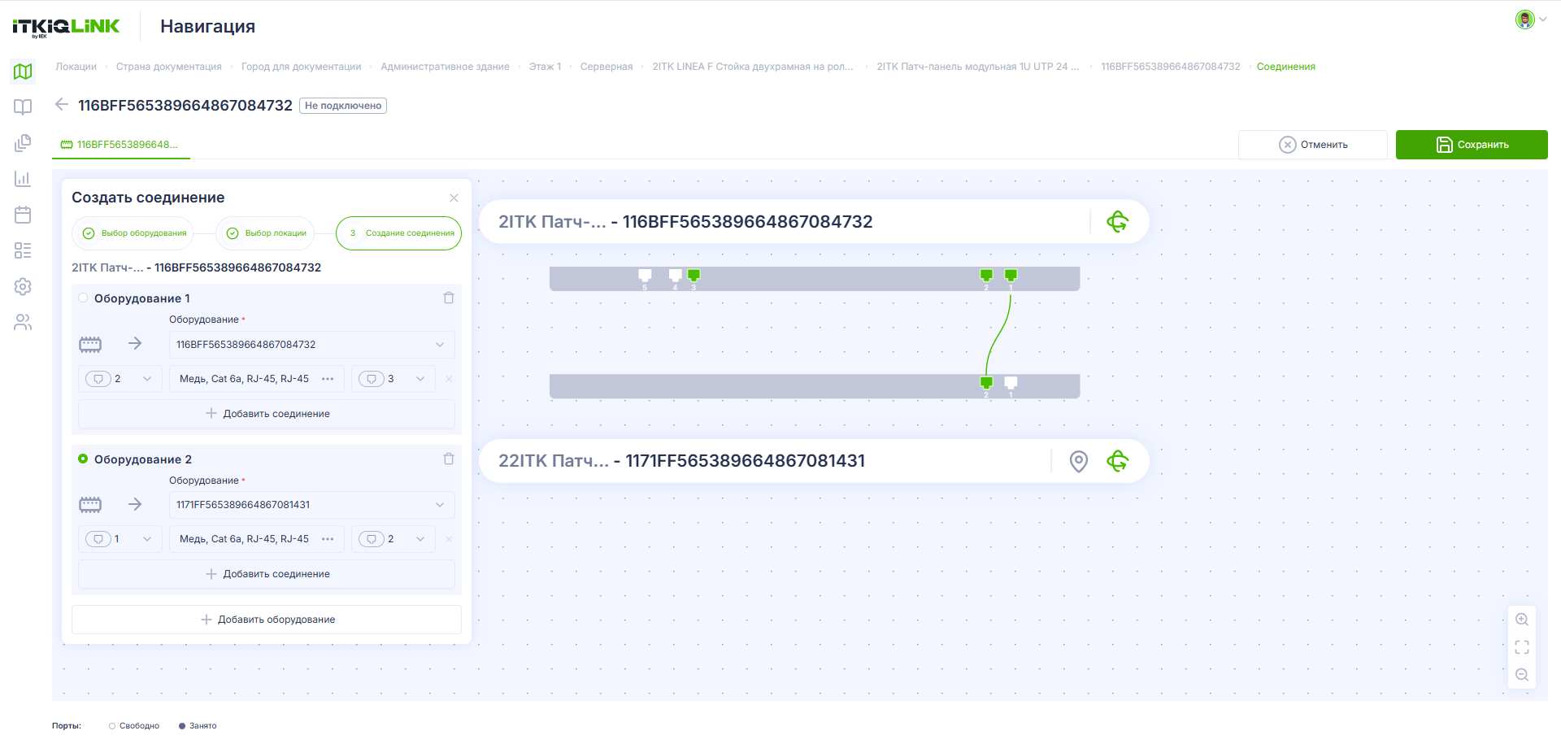Viewport: 1561px width, 748px height.
Task: Click green port 3 on top patch panel
Action: point(694,276)
